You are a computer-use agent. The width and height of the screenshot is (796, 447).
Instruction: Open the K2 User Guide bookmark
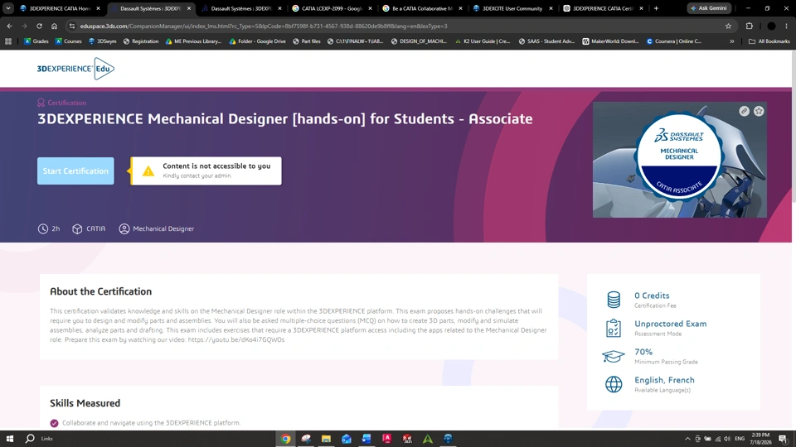(483, 41)
